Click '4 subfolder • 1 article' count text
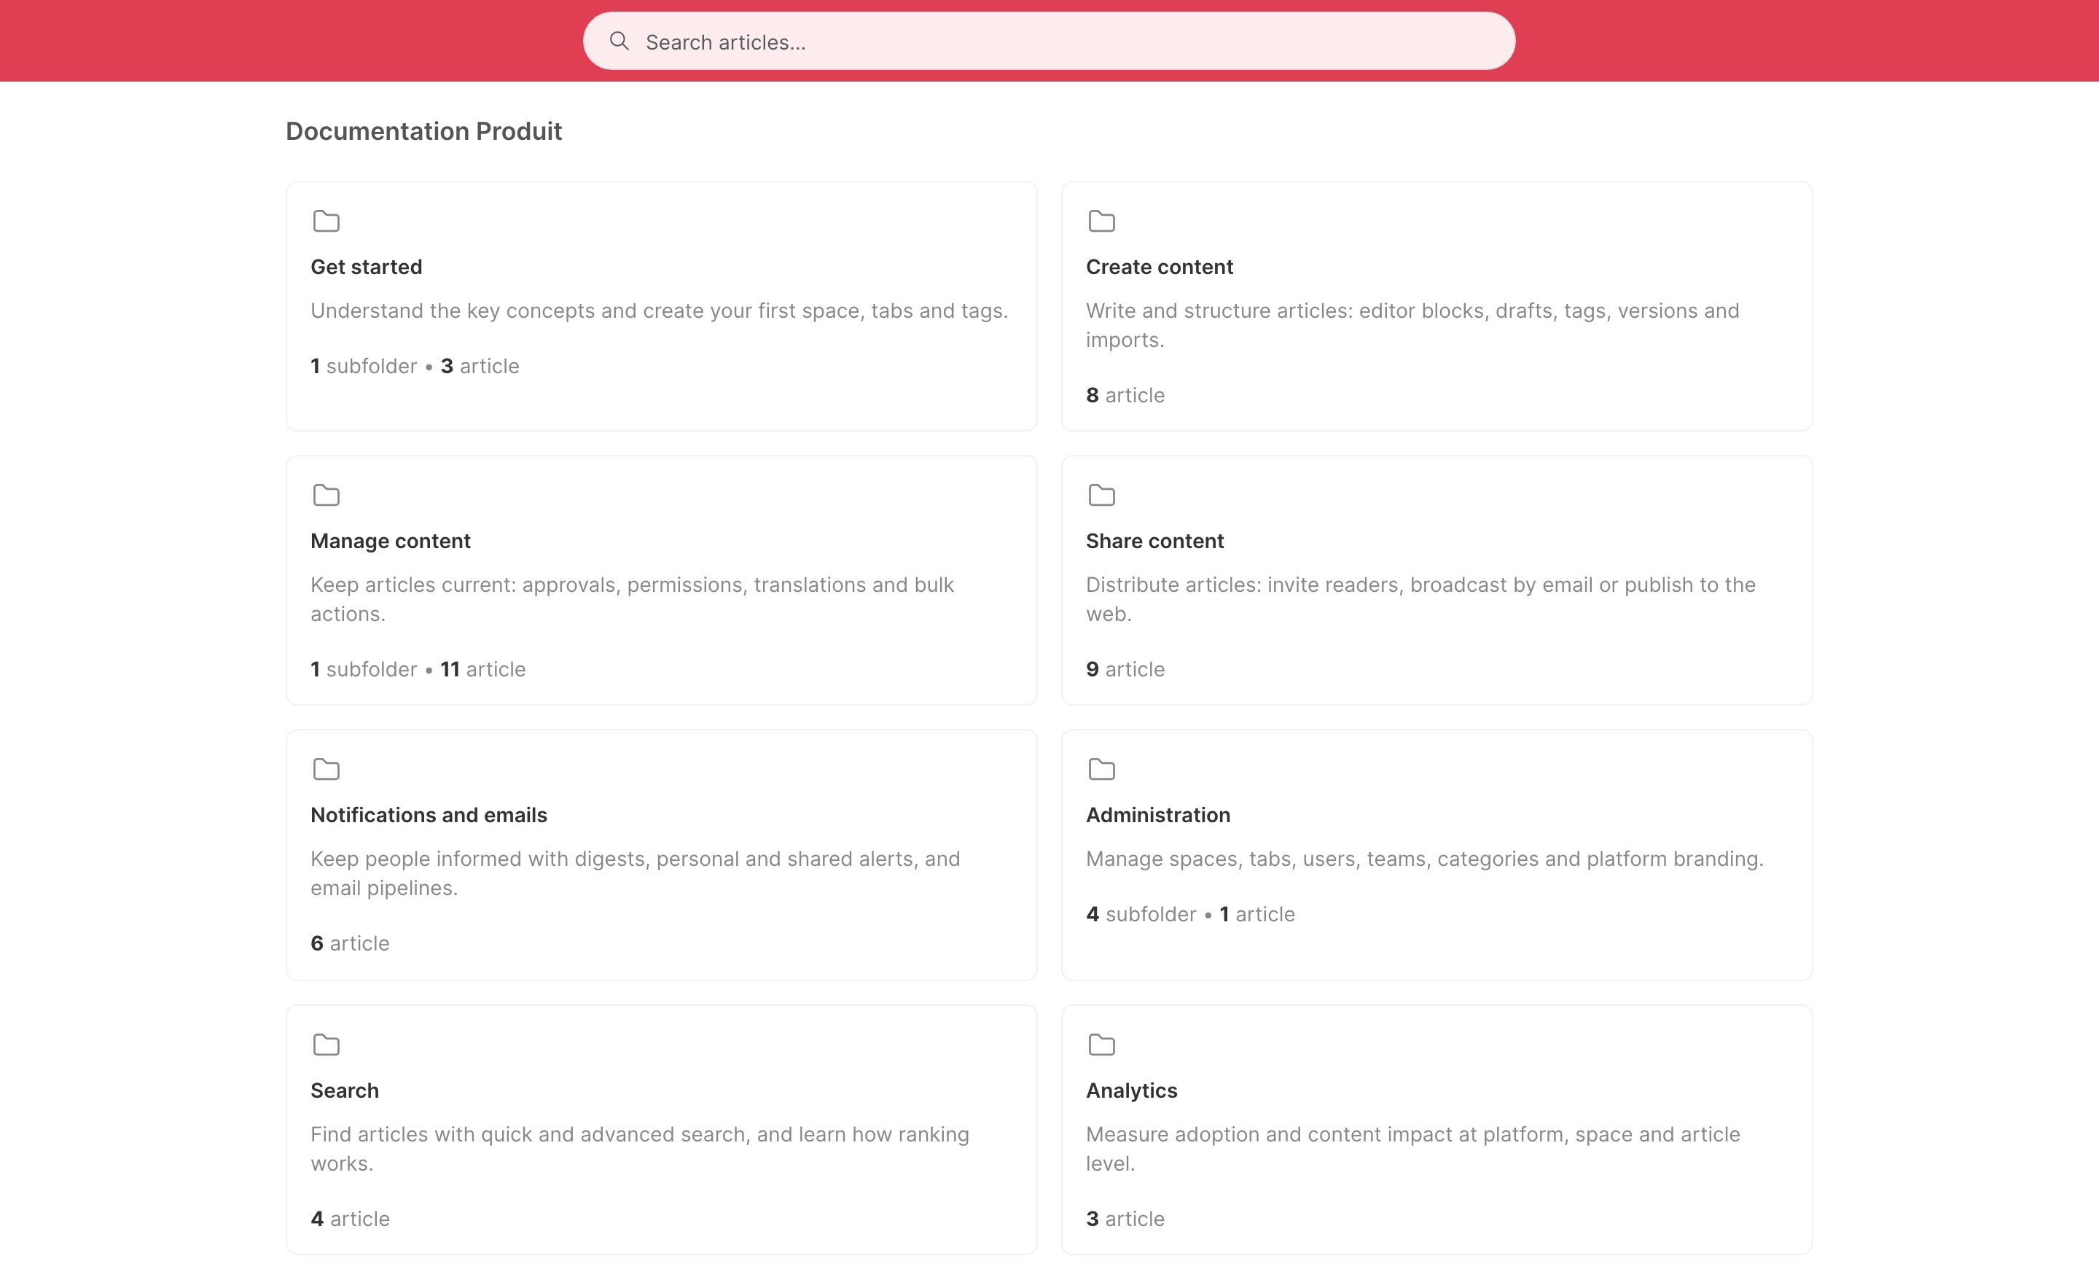The image size is (2099, 1261). coord(1190,914)
